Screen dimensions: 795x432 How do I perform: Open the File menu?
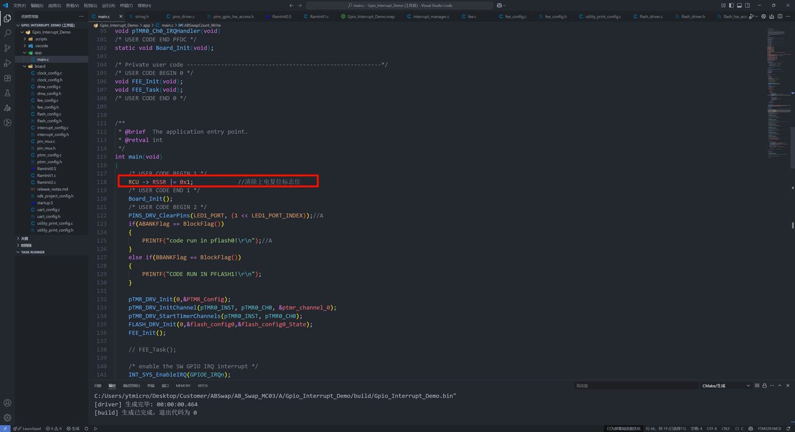(x=19, y=5)
